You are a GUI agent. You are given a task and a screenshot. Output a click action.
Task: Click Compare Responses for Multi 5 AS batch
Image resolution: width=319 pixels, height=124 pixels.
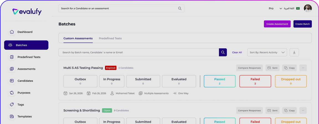click(249, 68)
